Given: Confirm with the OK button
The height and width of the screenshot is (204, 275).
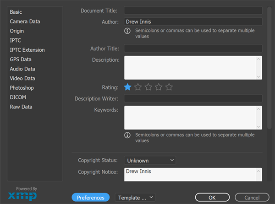Looking at the screenshot, I should click(x=212, y=198).
